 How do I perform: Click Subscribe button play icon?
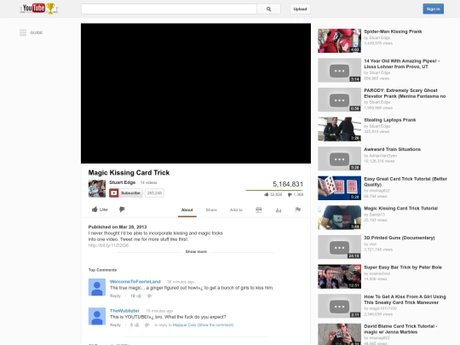tap(114, 193)
